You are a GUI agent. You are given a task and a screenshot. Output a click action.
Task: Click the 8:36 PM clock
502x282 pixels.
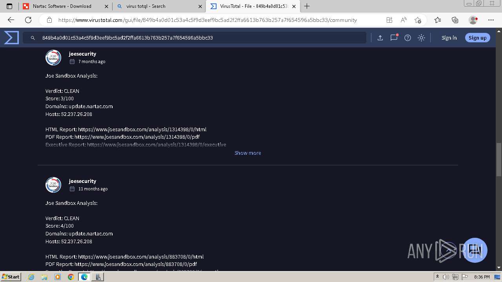coord(482,277)
